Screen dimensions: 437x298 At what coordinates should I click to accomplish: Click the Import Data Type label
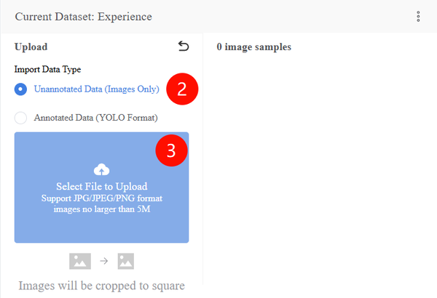click(x=47, y=69)
